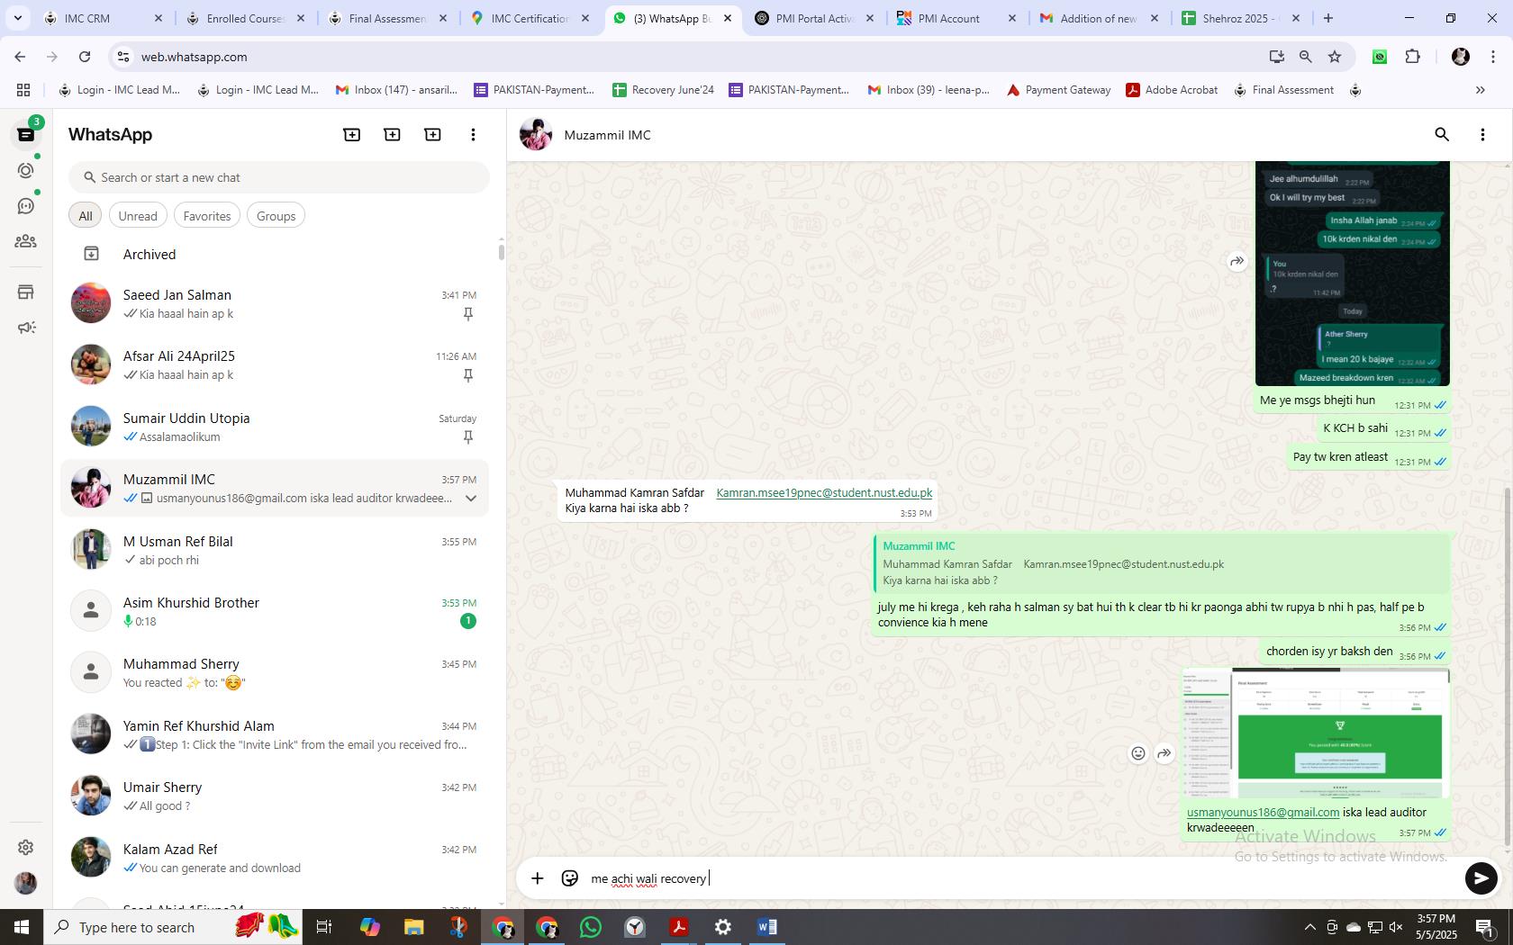This screenshot has width=1513, height=945.
Task: Open Yamin Ref Khurshid Alam chat
Action: [x=275, y=734]
